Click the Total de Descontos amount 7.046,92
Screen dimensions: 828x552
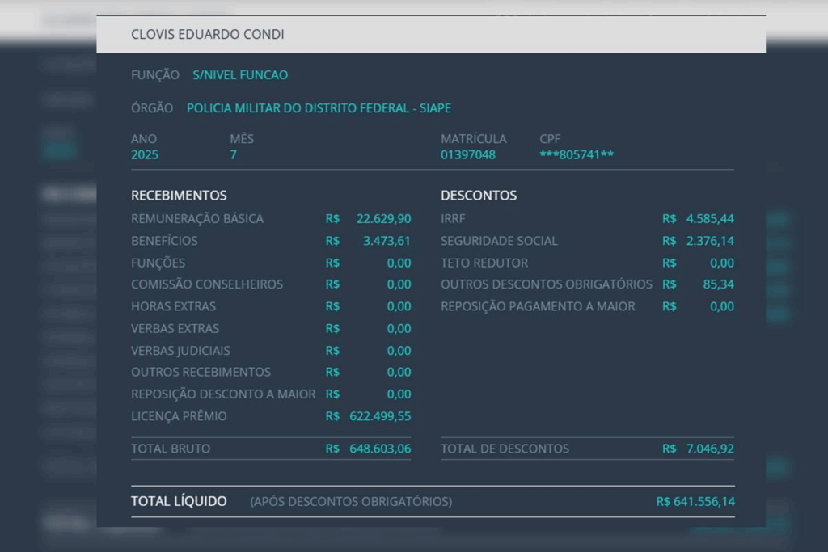(710, 449)
